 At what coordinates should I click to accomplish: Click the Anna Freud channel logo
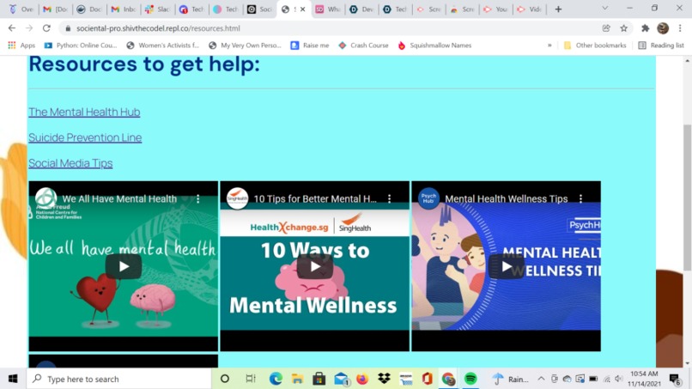click(x=46, y=198)
